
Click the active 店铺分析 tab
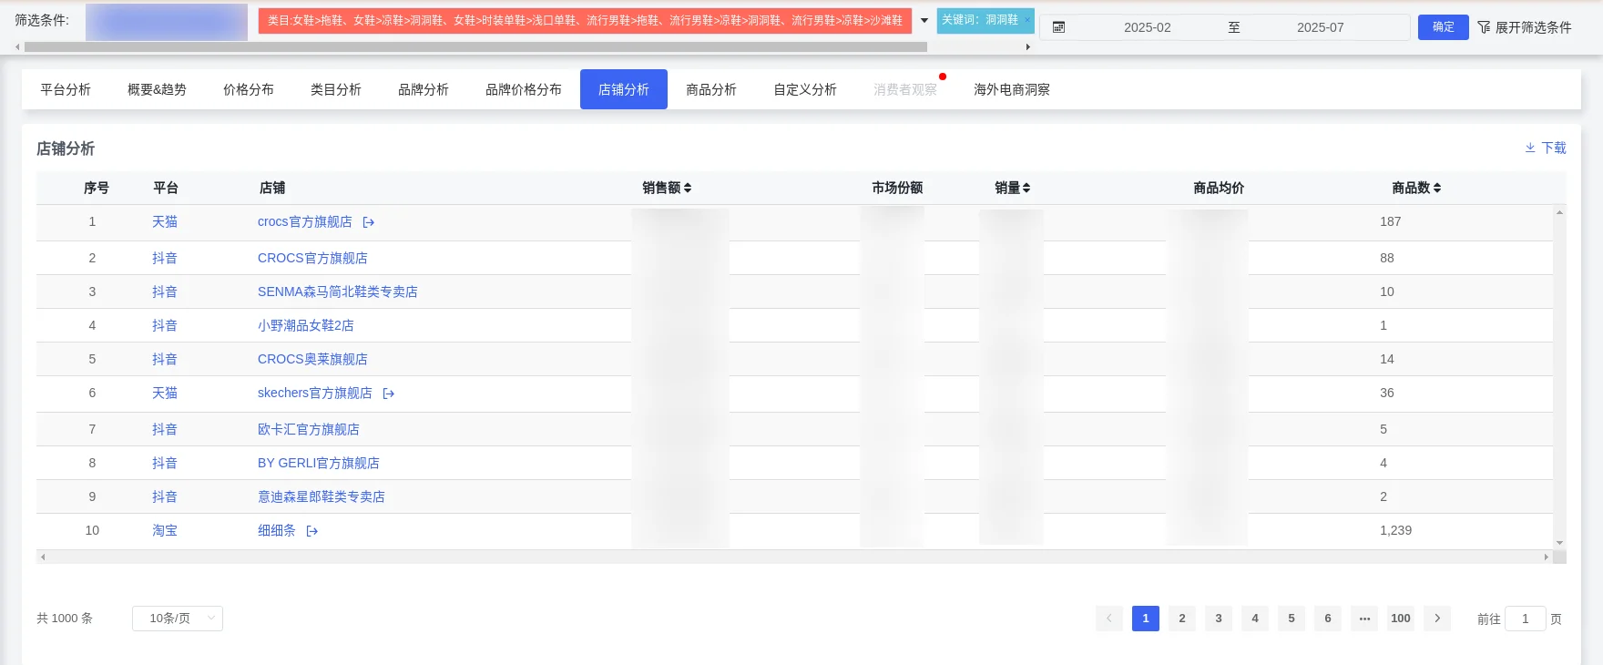[624, 89]
